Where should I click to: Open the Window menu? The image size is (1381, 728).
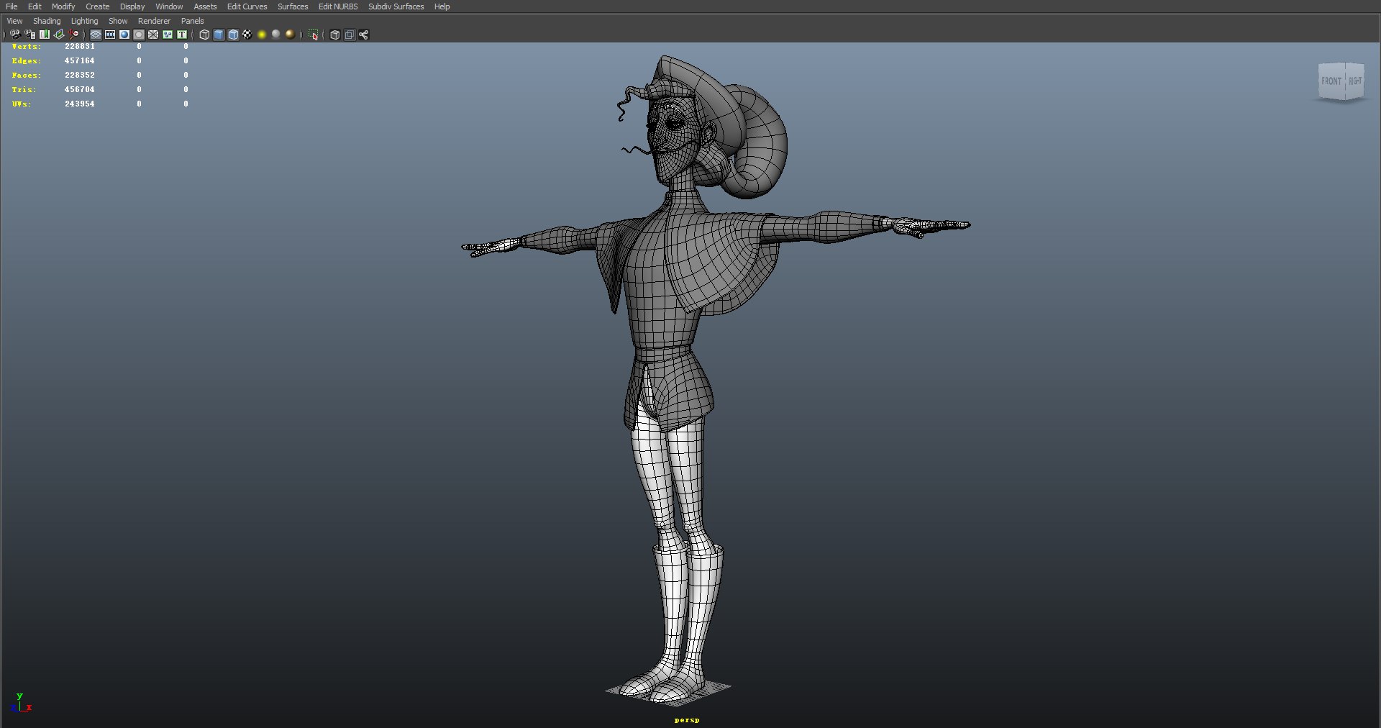point(169,6)
